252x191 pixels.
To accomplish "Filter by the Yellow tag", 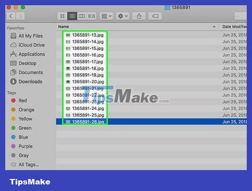I will pos(22,119).
